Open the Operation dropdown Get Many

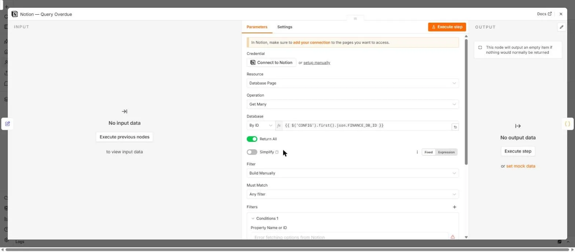pyautogui.click(x=352, y=104)
